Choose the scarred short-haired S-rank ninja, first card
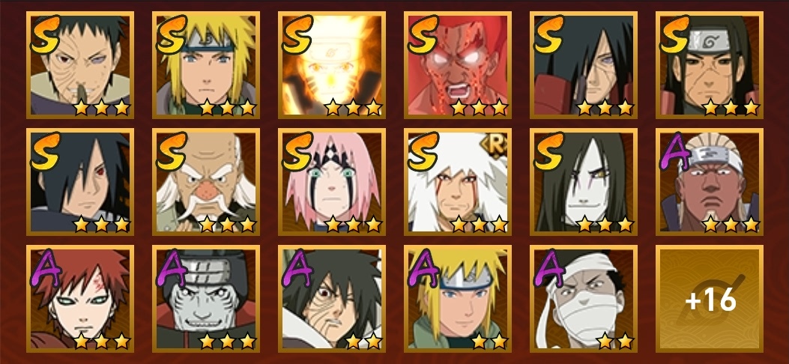Image resolution: width=789 pixels, height=364 pixels. [x=80, y=65]
